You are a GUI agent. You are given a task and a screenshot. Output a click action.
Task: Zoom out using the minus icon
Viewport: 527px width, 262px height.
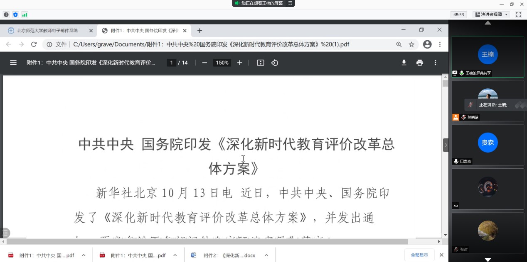tap(204, 63)
